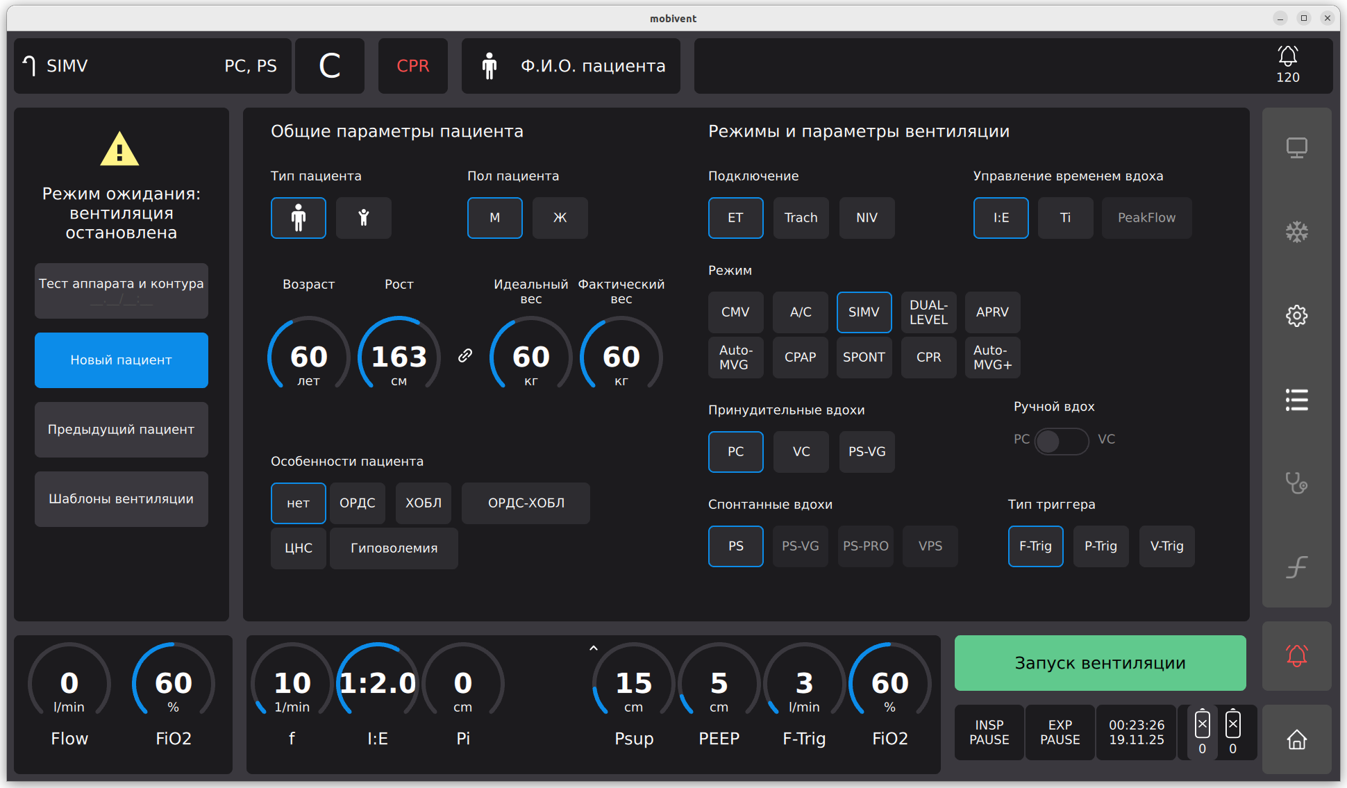The width and height of the screenshot is (1347, 788).
Task: Open patient name Ф.И.О. пациента panel
Action: click(x=571, y=66)
